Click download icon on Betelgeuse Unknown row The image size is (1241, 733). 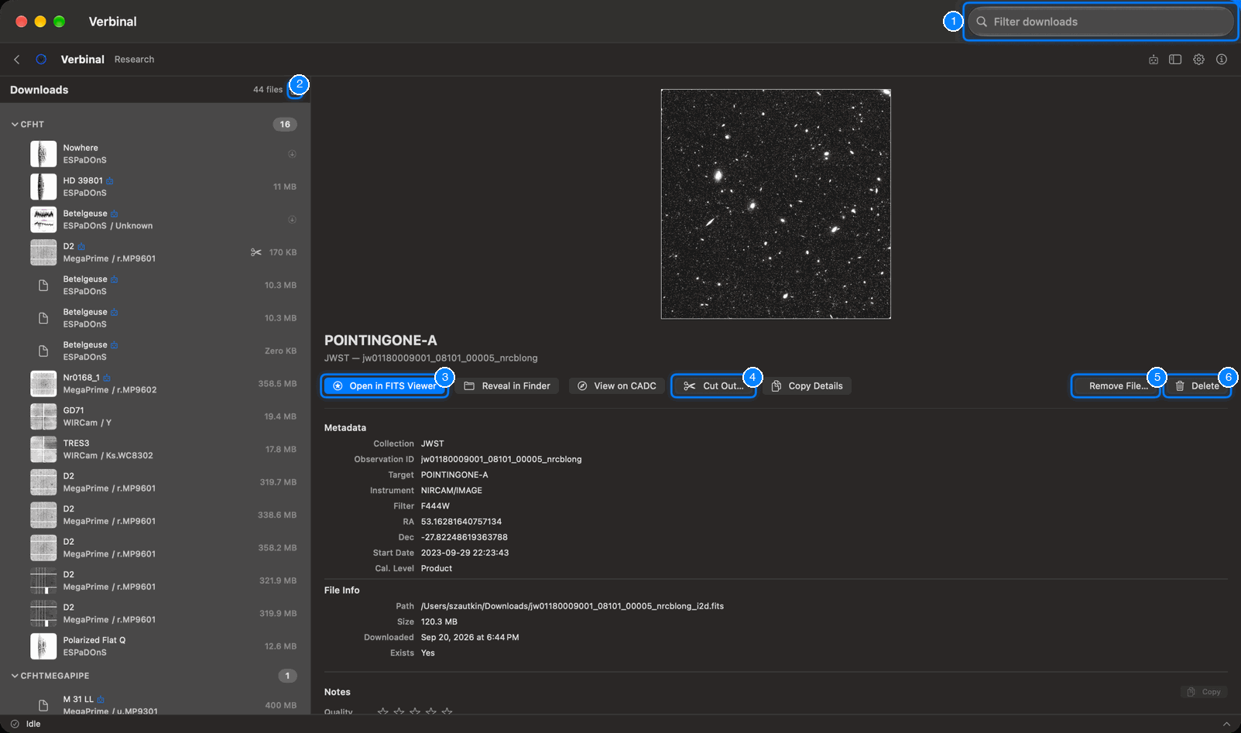(292, 220)
